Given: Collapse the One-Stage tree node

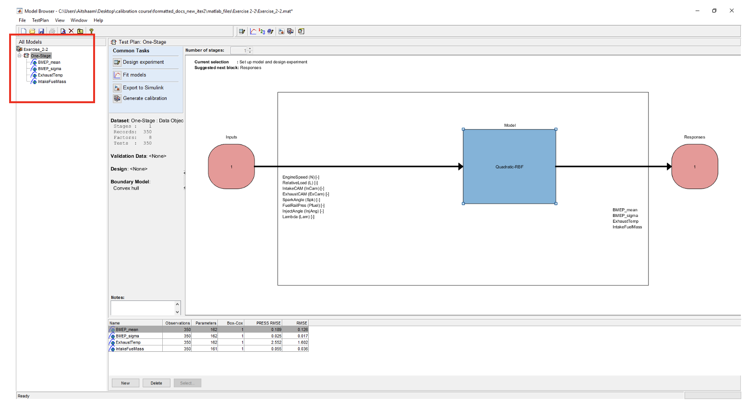Looking at the screenshot, I should [20, 56].
